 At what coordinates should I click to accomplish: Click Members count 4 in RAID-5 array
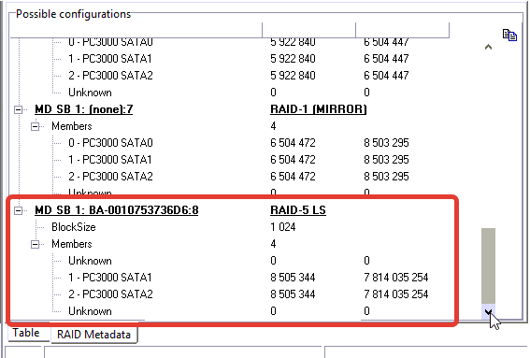point(273,244)
